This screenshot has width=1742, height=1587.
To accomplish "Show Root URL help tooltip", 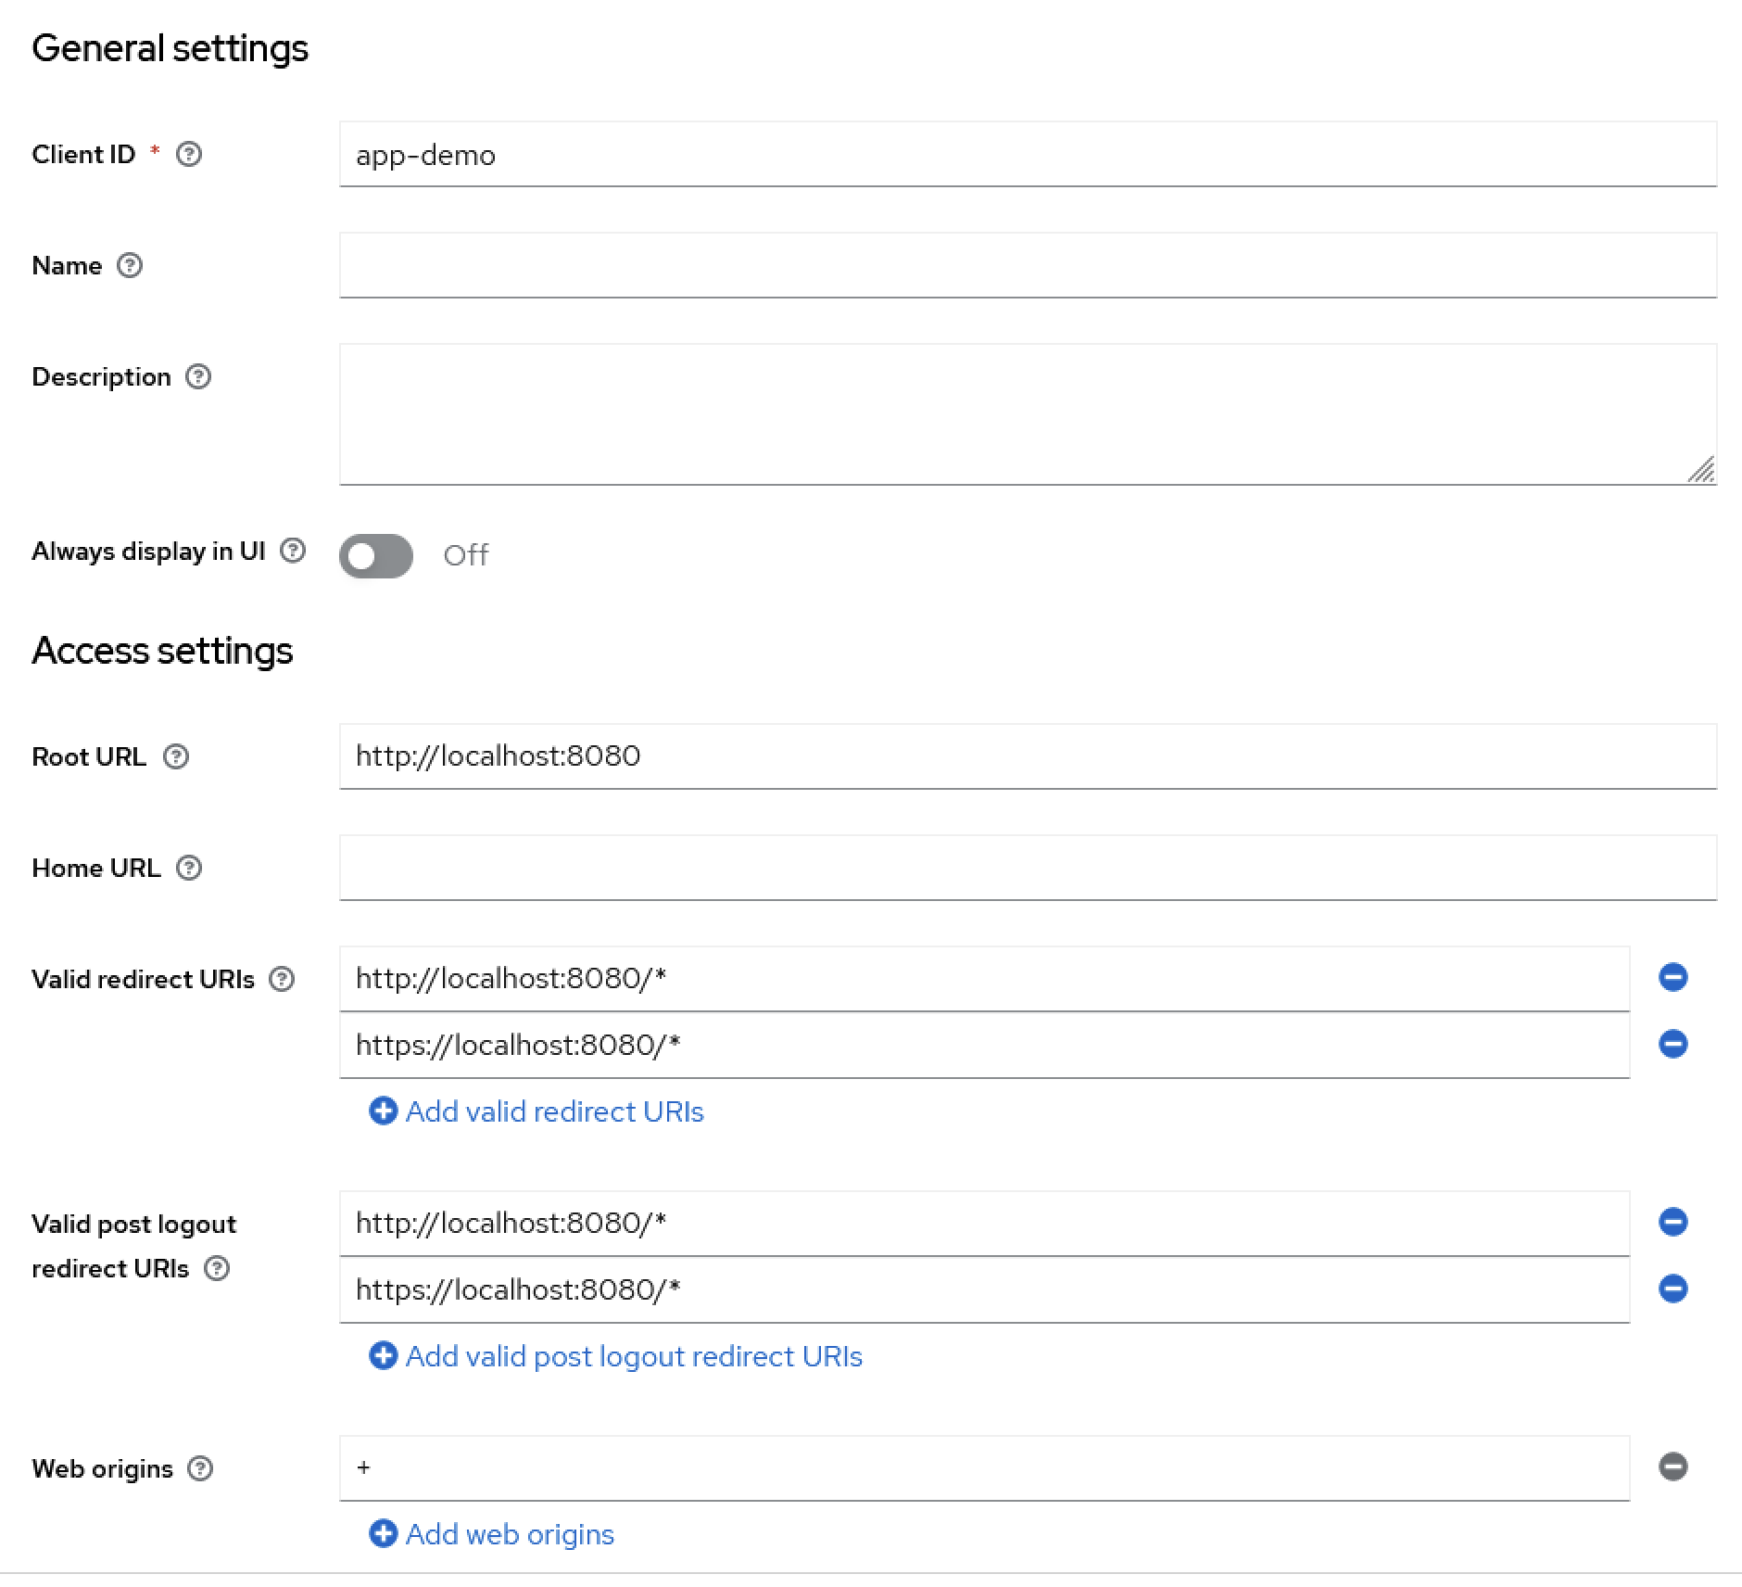I will point(176,756).
